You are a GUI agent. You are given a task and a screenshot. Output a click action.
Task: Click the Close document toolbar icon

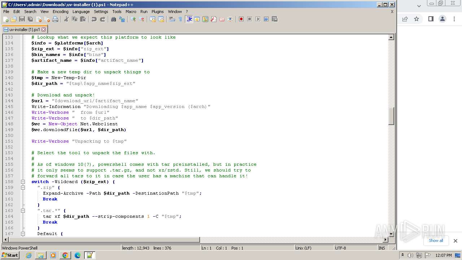tap(39, 19)
